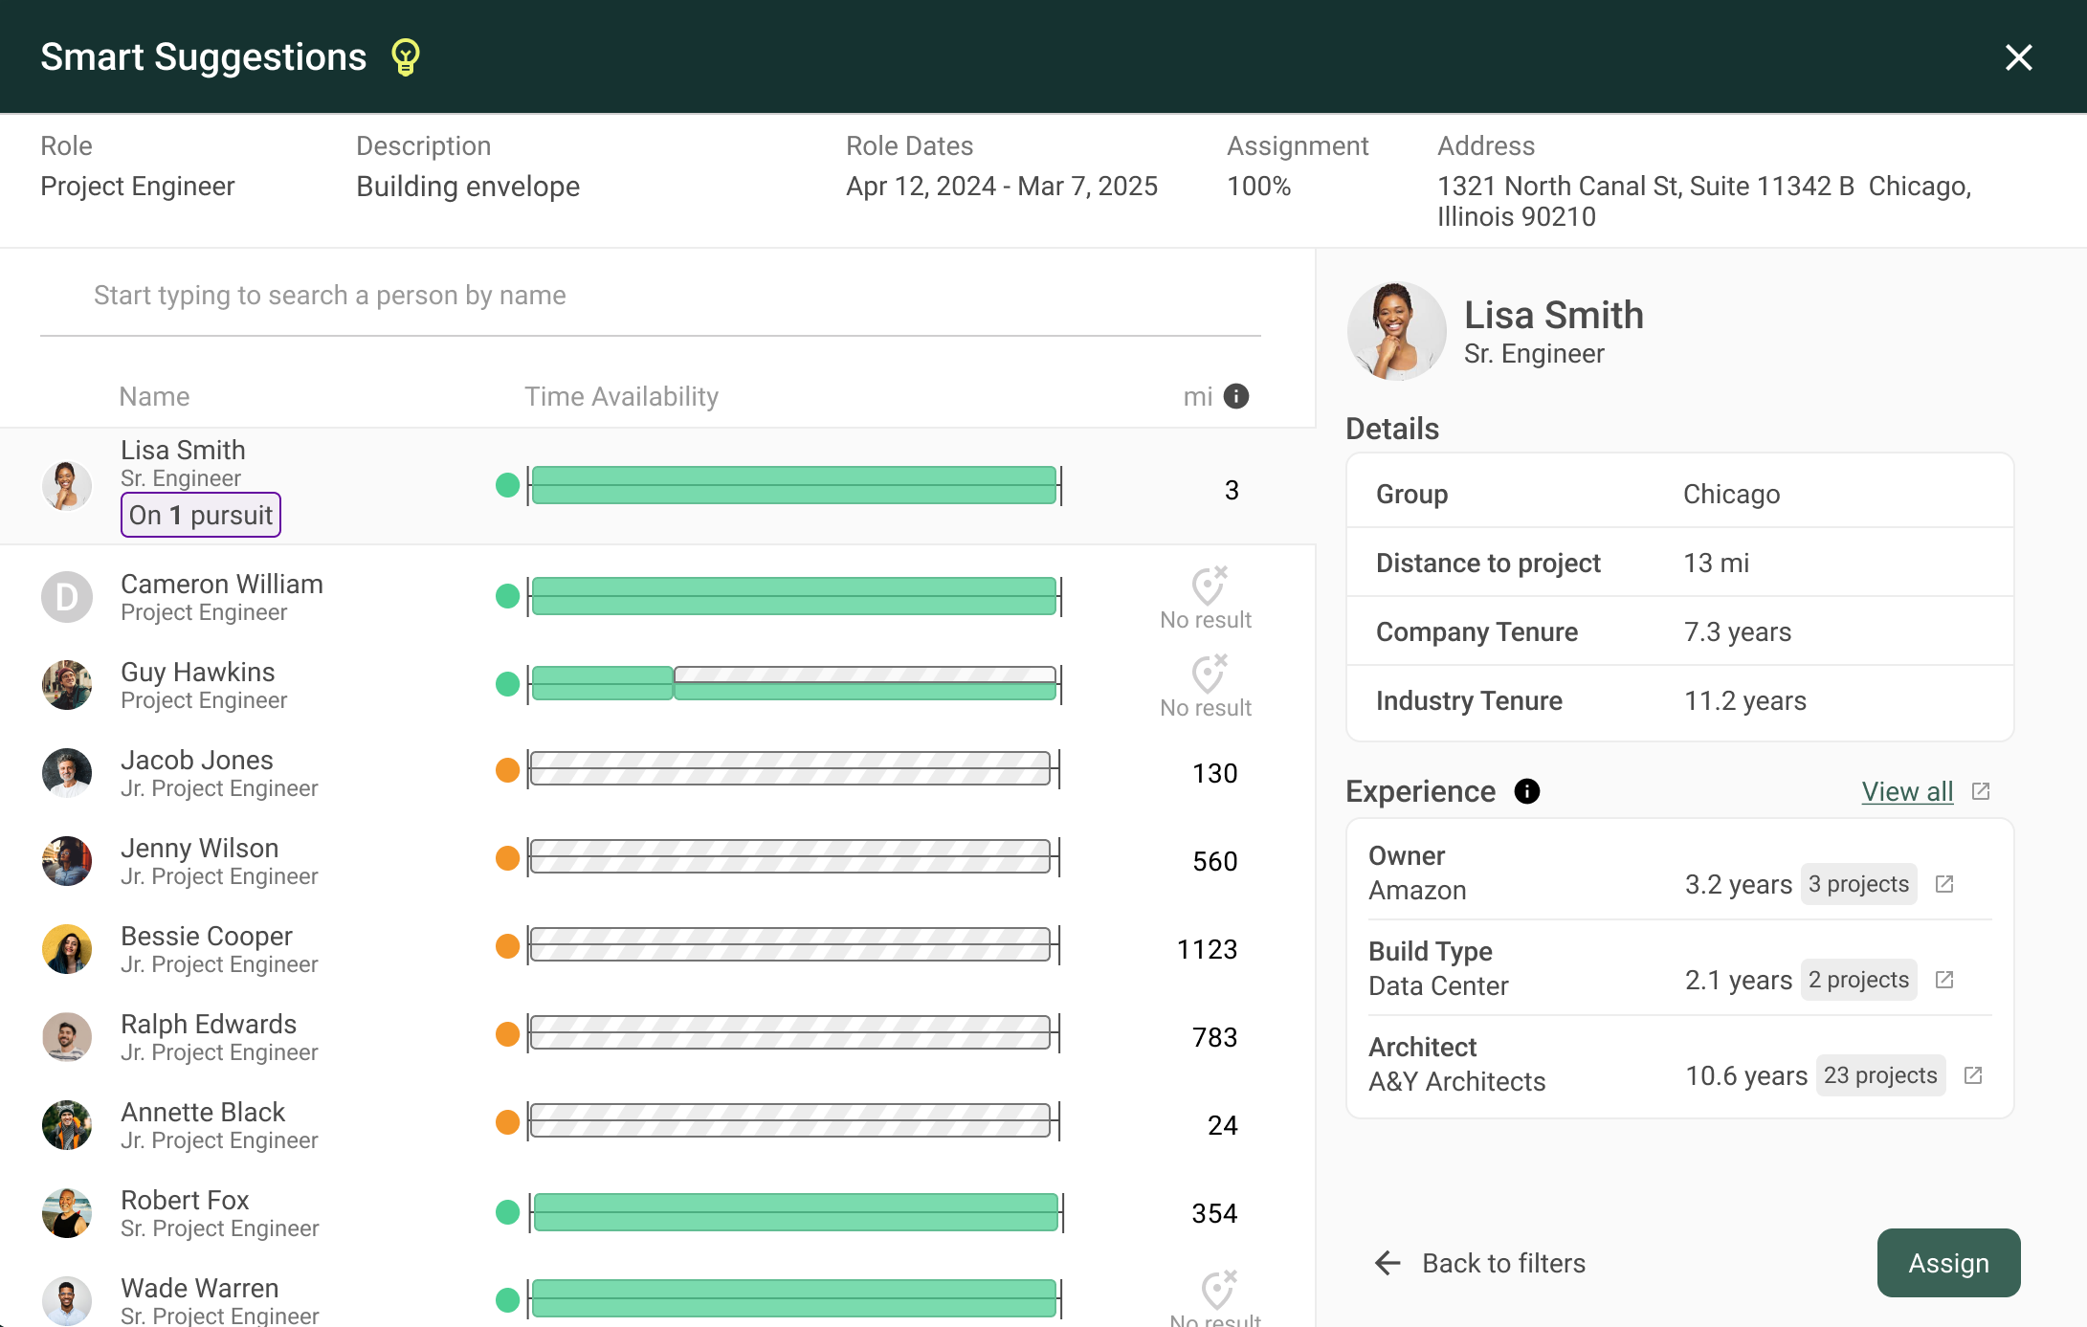Click Jenny Wilson's orange availability dot
Screen dimensions: 2087x1327
pyautogui.click(x=507, y=857)
